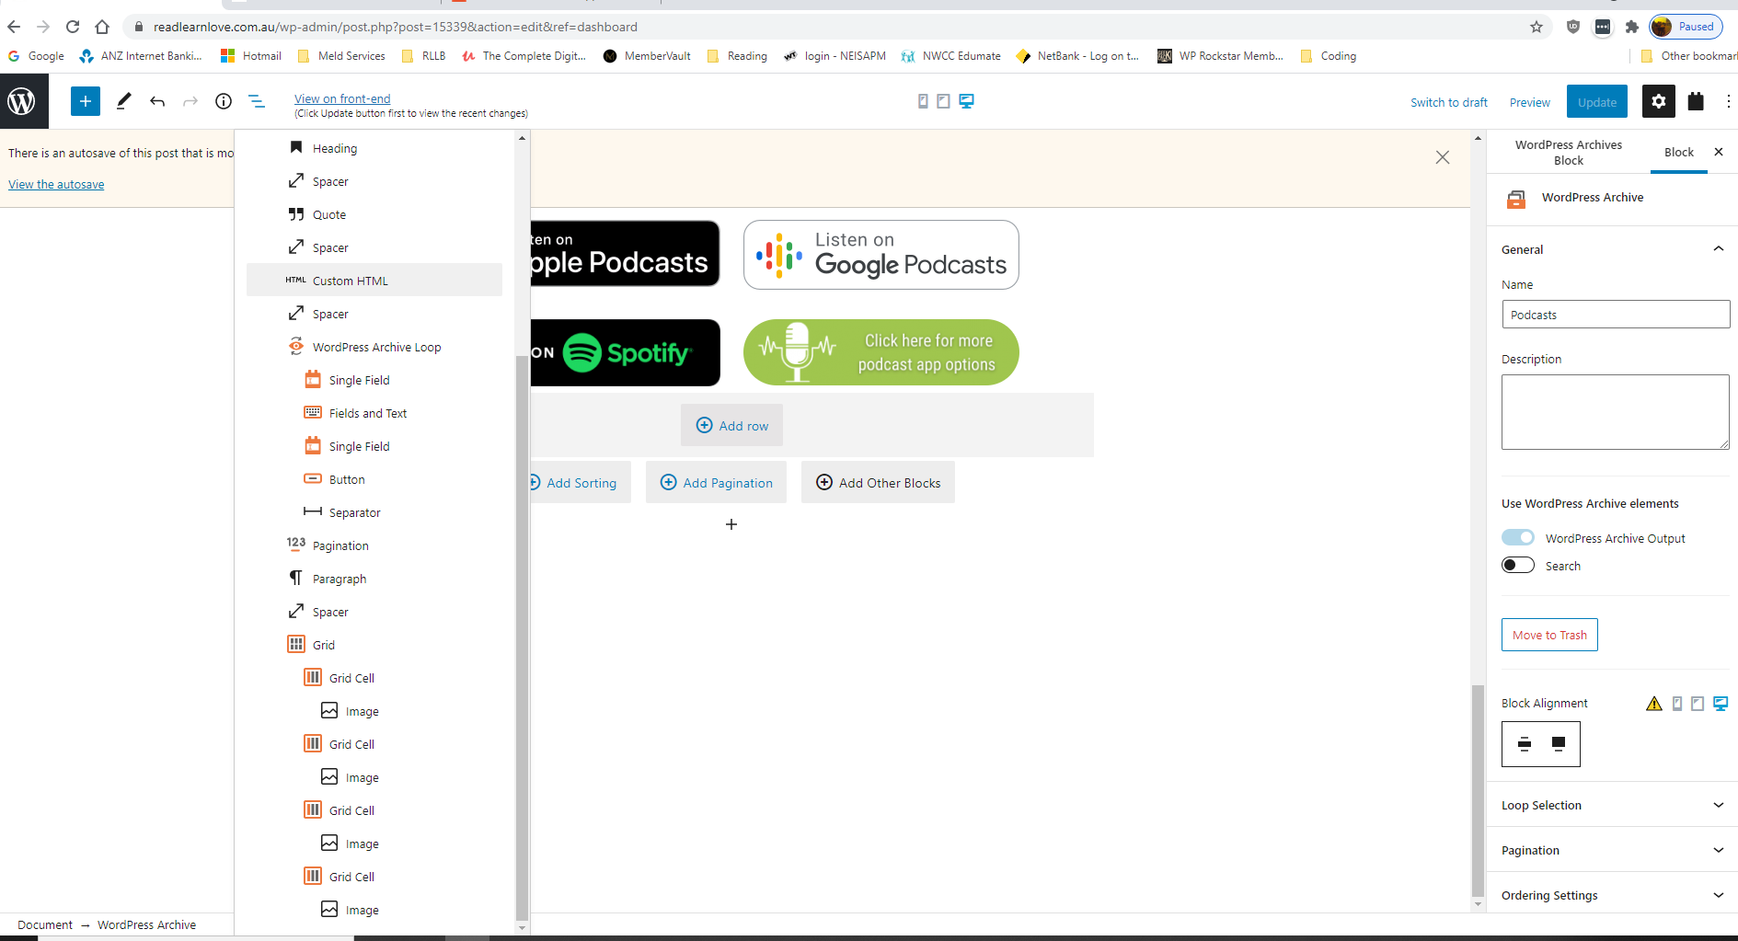This screenshot has width=1738, height=941.
Task: Open the browser extensions puzzle icon
Action: pos(1632,27)
